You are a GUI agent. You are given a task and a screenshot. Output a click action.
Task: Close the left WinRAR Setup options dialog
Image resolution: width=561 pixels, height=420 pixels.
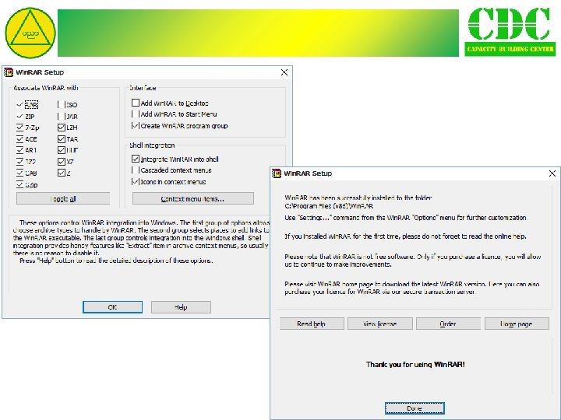(x=284, y=72)
